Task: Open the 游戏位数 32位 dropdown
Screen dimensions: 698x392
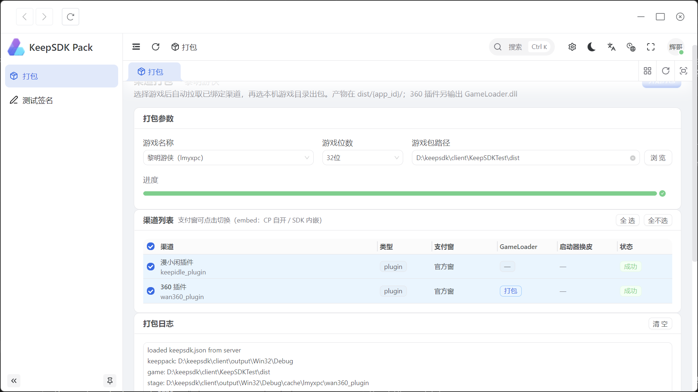Action: [362, 158]
